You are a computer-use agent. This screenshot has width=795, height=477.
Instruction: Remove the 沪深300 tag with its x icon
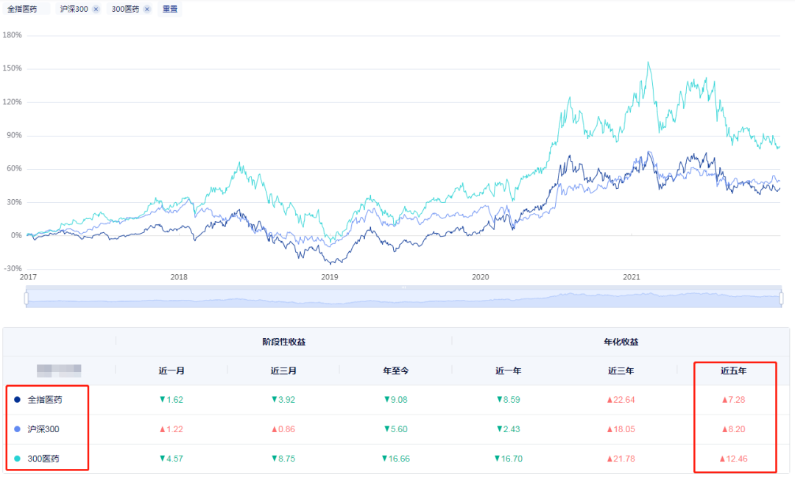coord(96,9)
